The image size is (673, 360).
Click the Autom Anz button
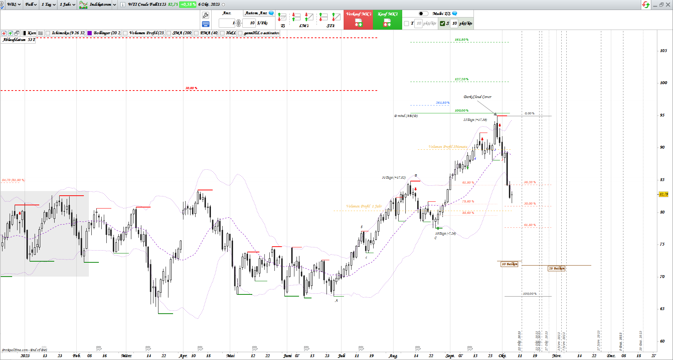(x=256, y=13)
